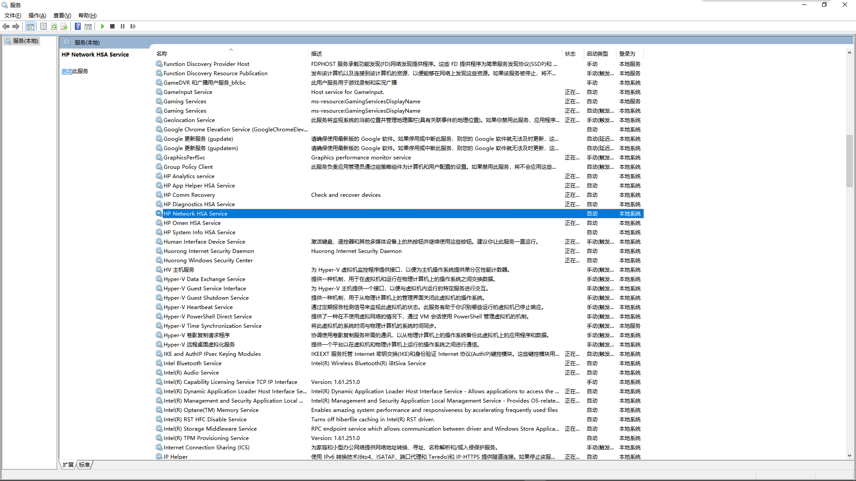Click the gear icon of Function Discovery Provider Host
The image size is (856, 481).
159,64
